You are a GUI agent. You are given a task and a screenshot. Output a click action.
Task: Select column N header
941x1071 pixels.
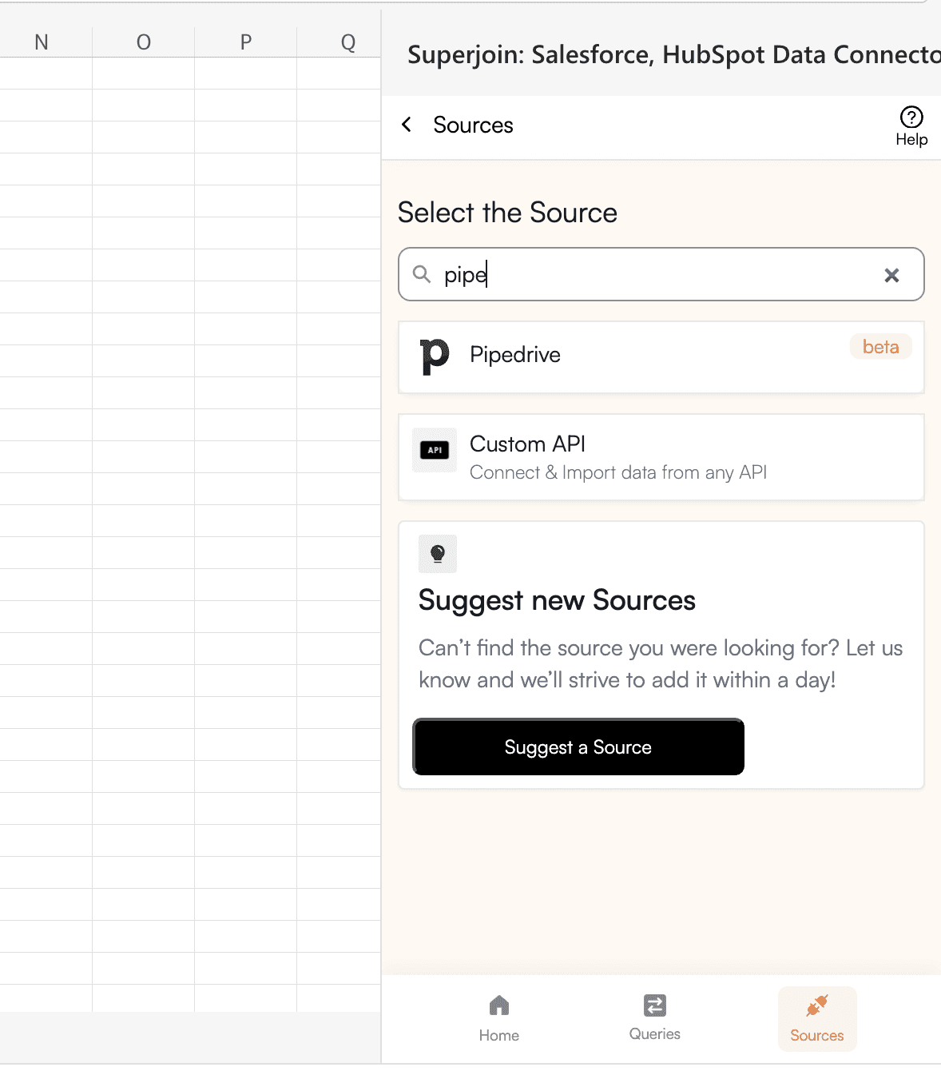coord(42,42)
